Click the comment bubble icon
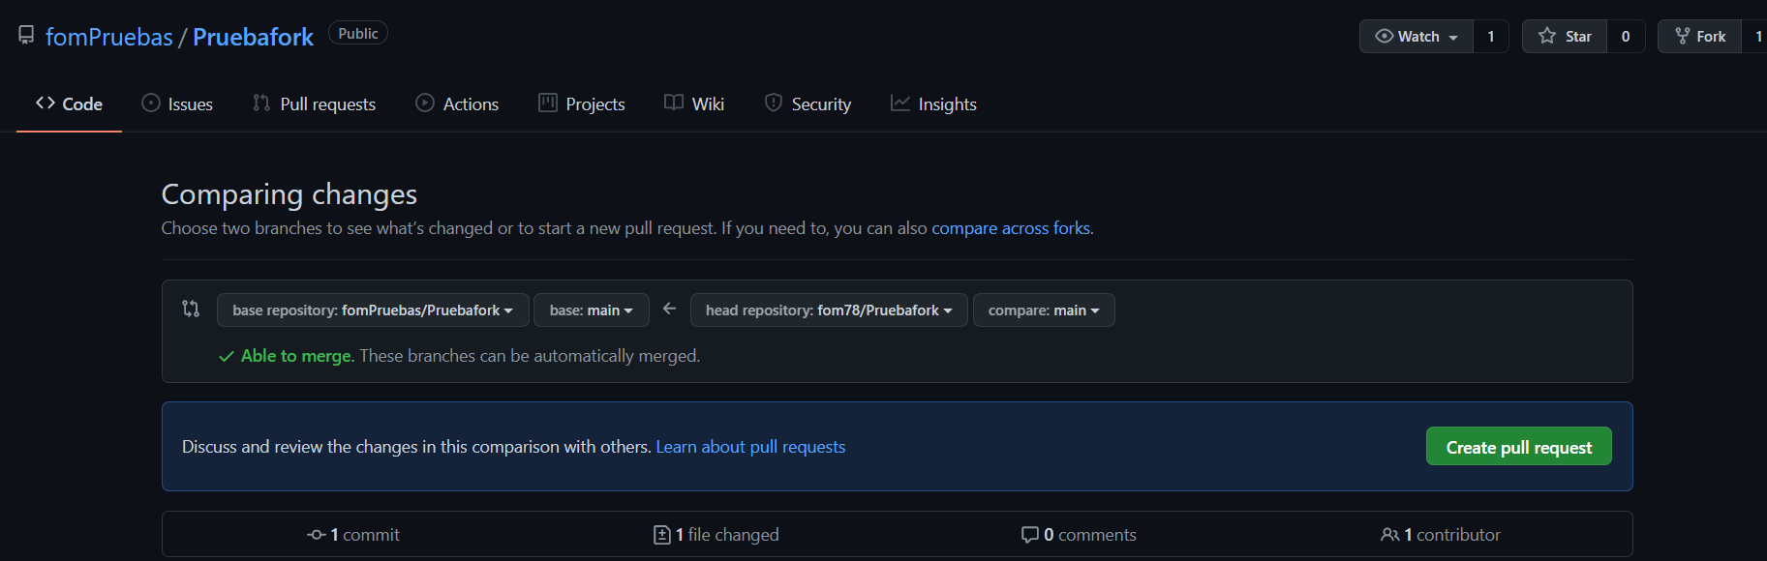Screen dimensions: 1767x561 1029,535
